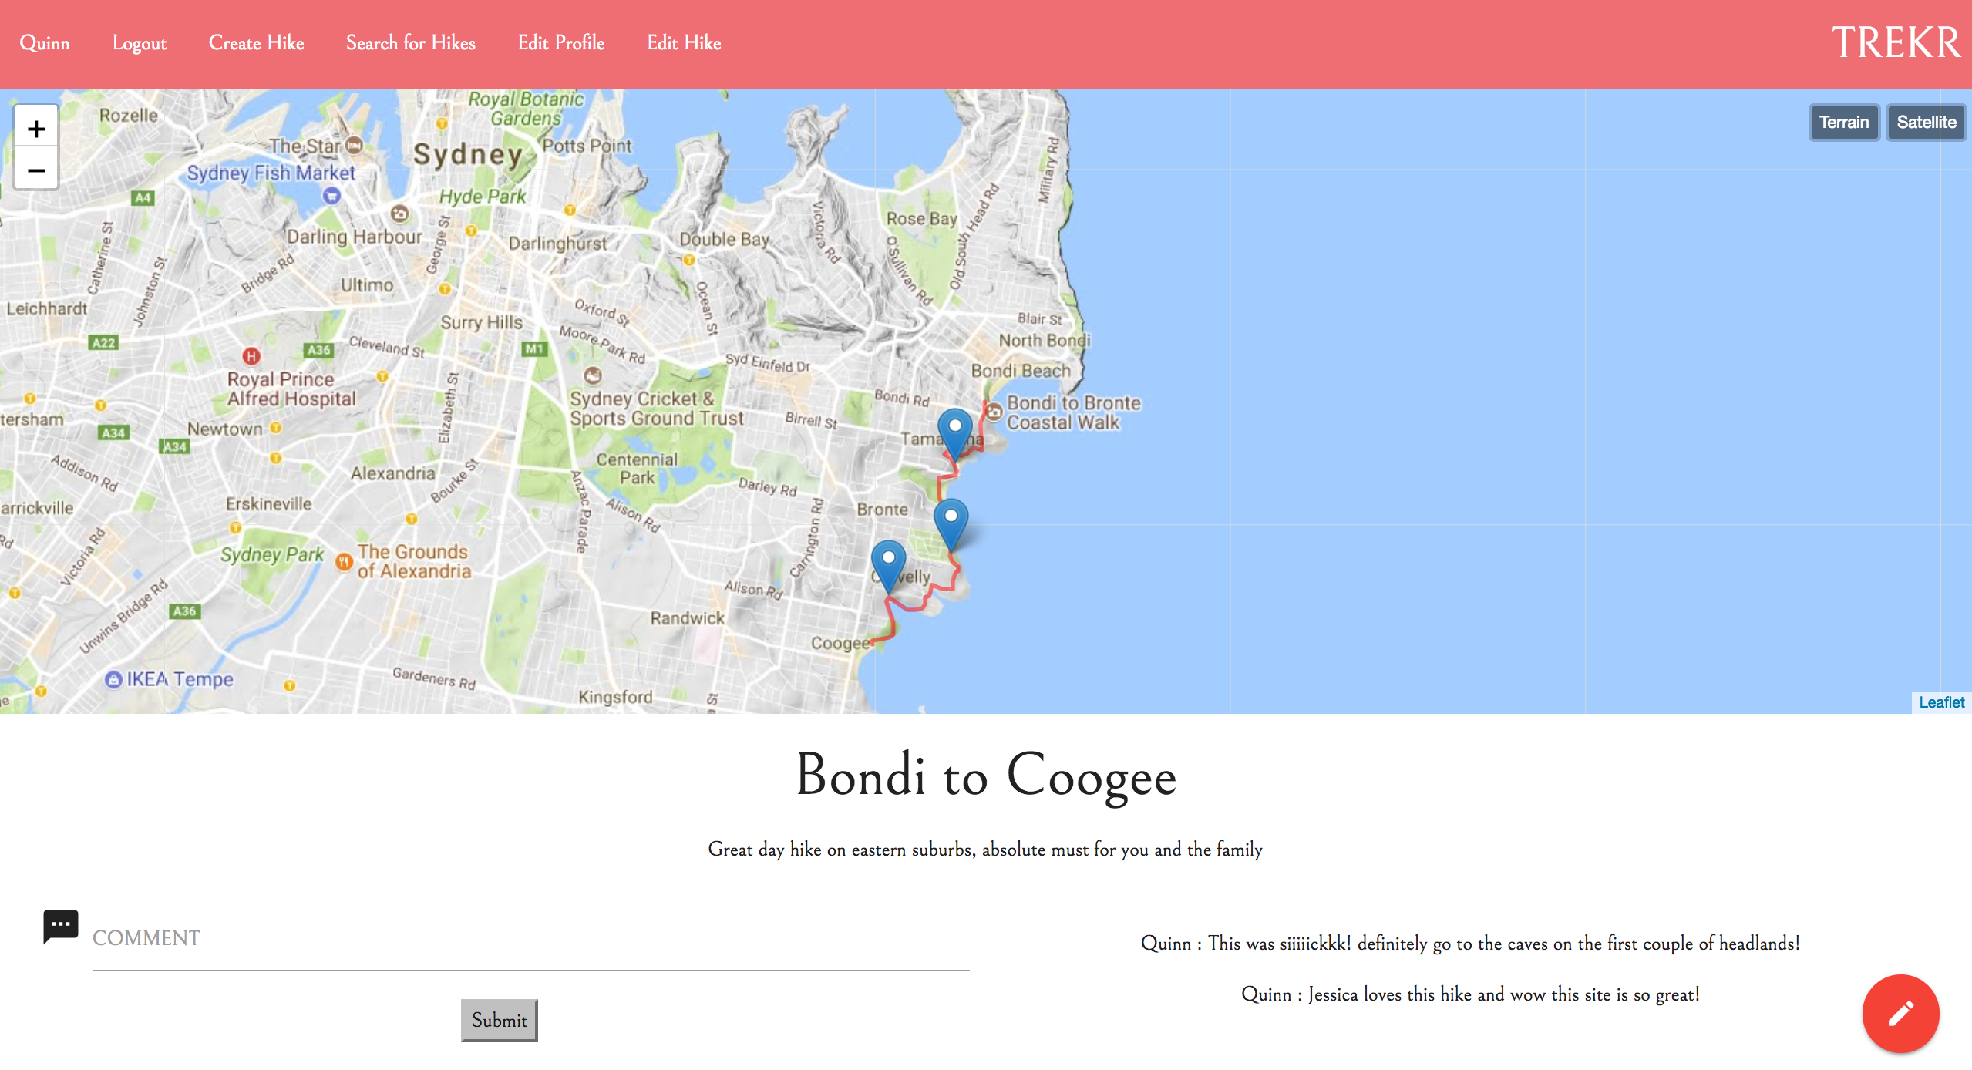This screenshot has width=1972, height=1070.
Task: Select Logout in the navigation bar
Action: point(140,43)
